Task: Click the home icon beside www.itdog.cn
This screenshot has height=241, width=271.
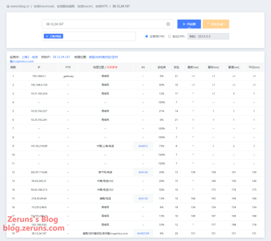Action: 8,6
